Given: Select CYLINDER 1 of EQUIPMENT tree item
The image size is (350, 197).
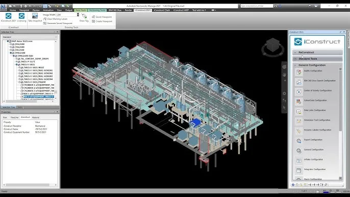Looking at the screenshot, I should 39,85.
